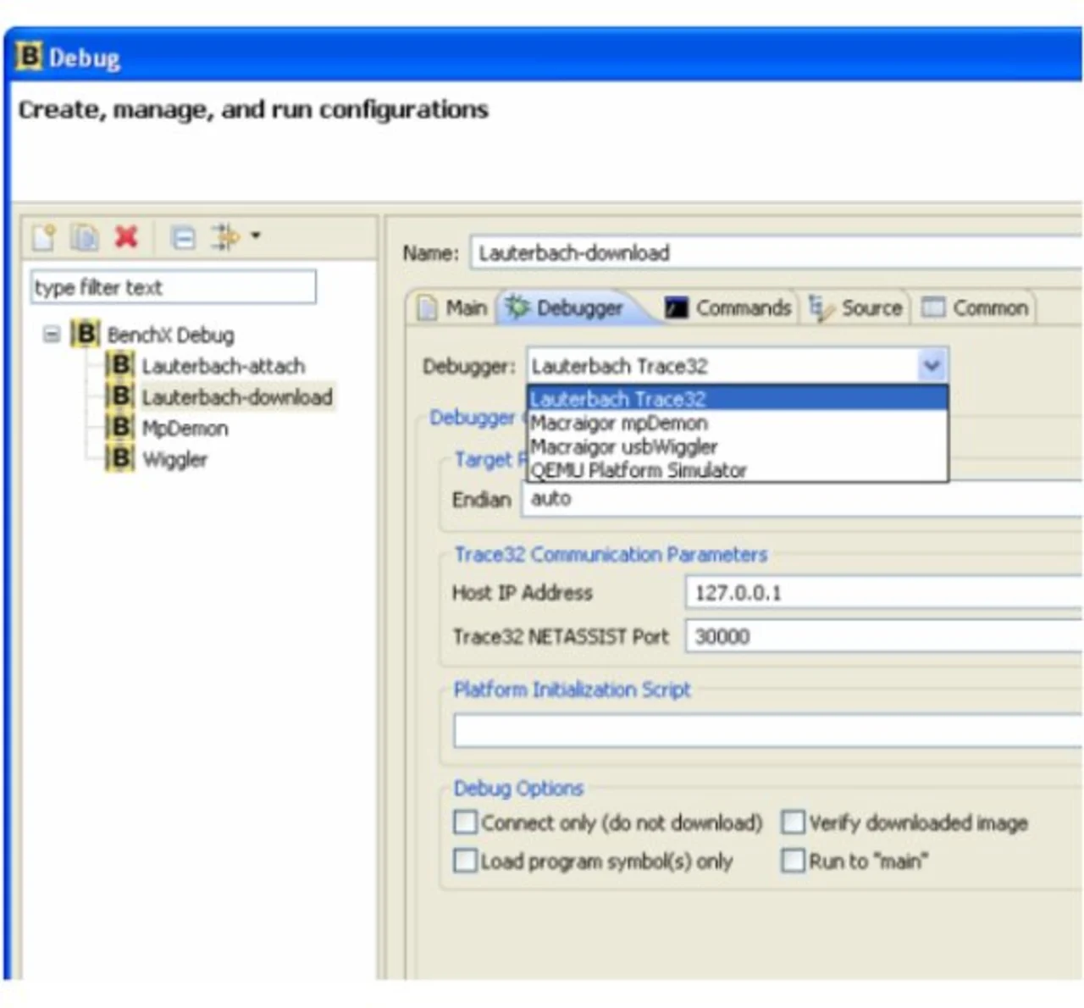Viewport: 1084px width, 1008px height.
Task: Open the Source tab
Action: pyautogui.click(x=857, y=308)
